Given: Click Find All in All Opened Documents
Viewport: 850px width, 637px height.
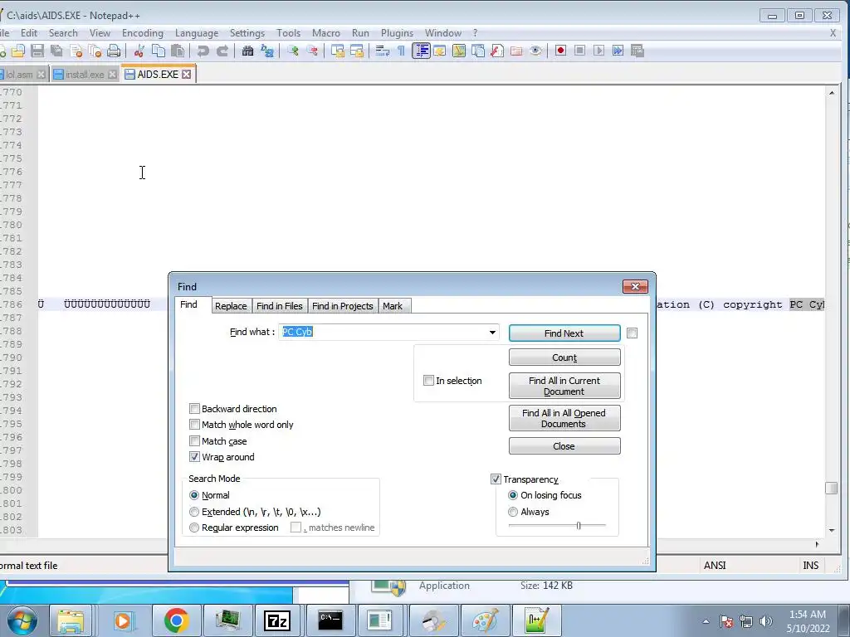Looking at the screenshot, I should pos(564,418).
